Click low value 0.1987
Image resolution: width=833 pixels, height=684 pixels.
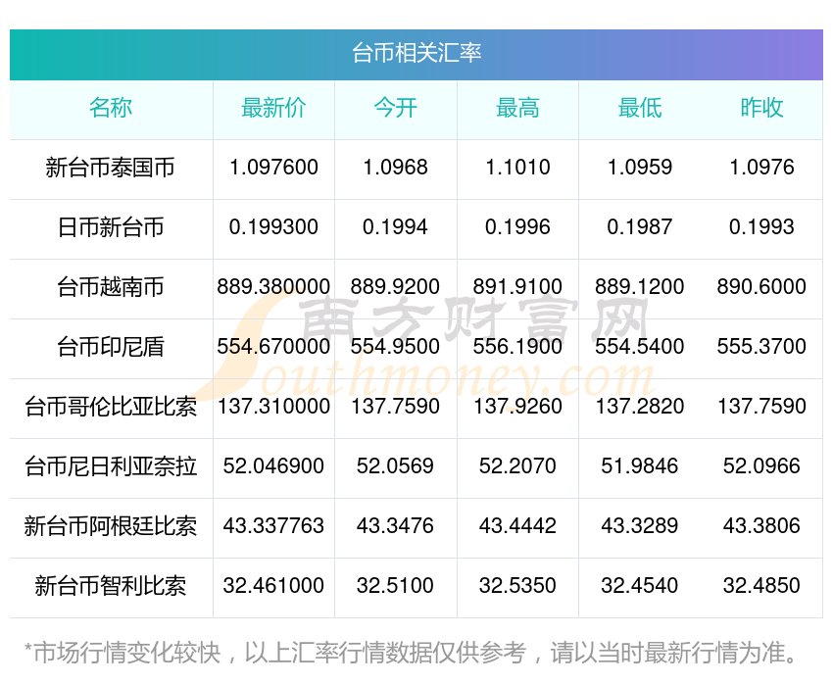coord(640,227)
